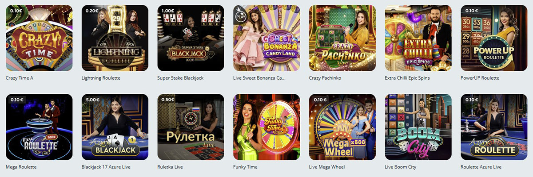533x177 pixels.
Task: Select the Crazy Pachinko game tile
Action: pos(342,38)
